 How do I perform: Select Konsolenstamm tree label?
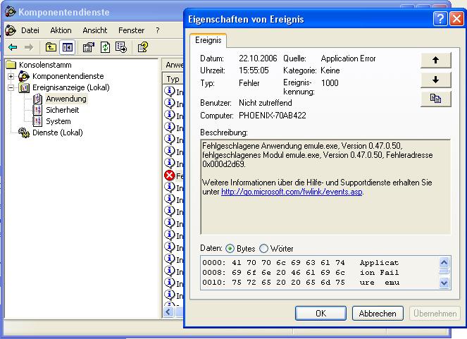[x=45, y=65]
